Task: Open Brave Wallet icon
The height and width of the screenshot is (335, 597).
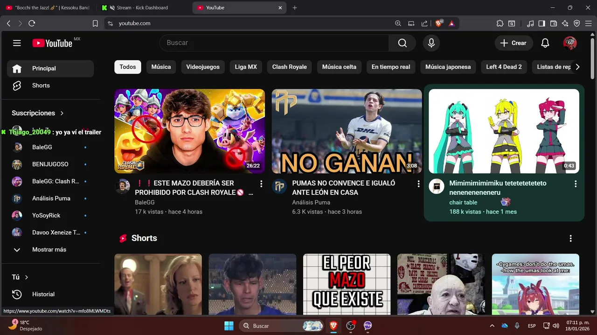Action: tap(554, 23)
